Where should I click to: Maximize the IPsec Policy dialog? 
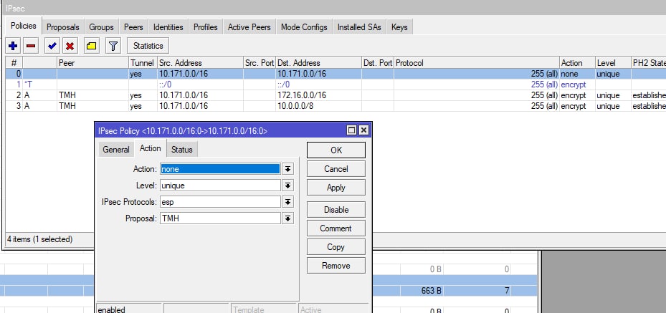click(x=351, y=130)
